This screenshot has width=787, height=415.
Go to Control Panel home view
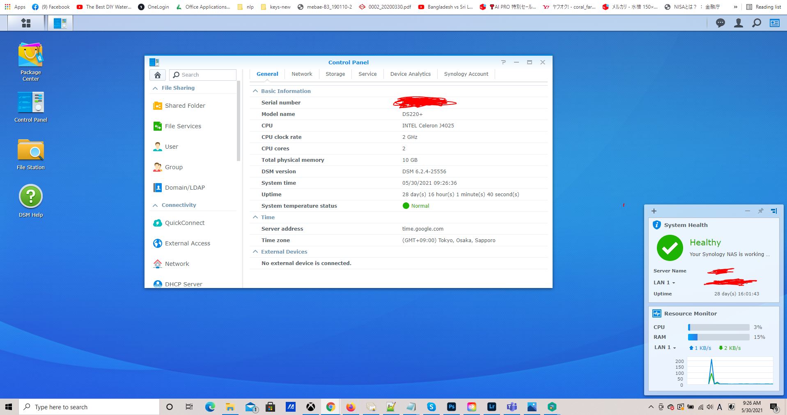[158, 75]
